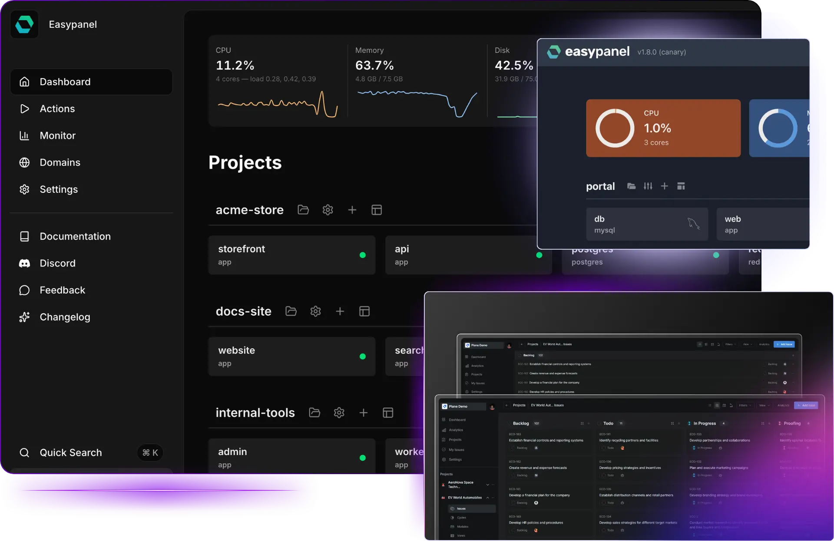Click the user avatar in the front Plane window
Image resolution: width=834 pixels, height=541 pixels.
[x=492, y=407]
